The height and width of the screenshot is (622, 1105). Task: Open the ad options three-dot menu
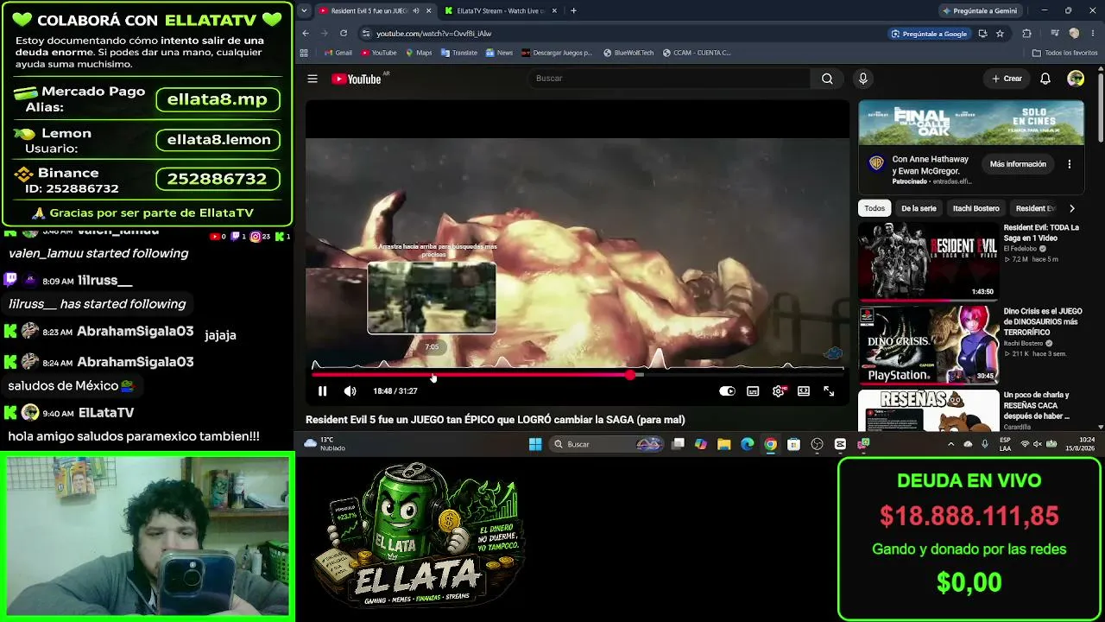point(1070,164)
